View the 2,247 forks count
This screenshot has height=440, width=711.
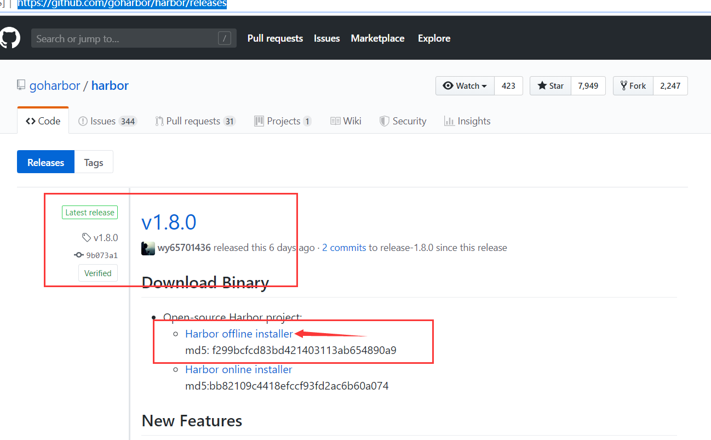coord(670,86)
